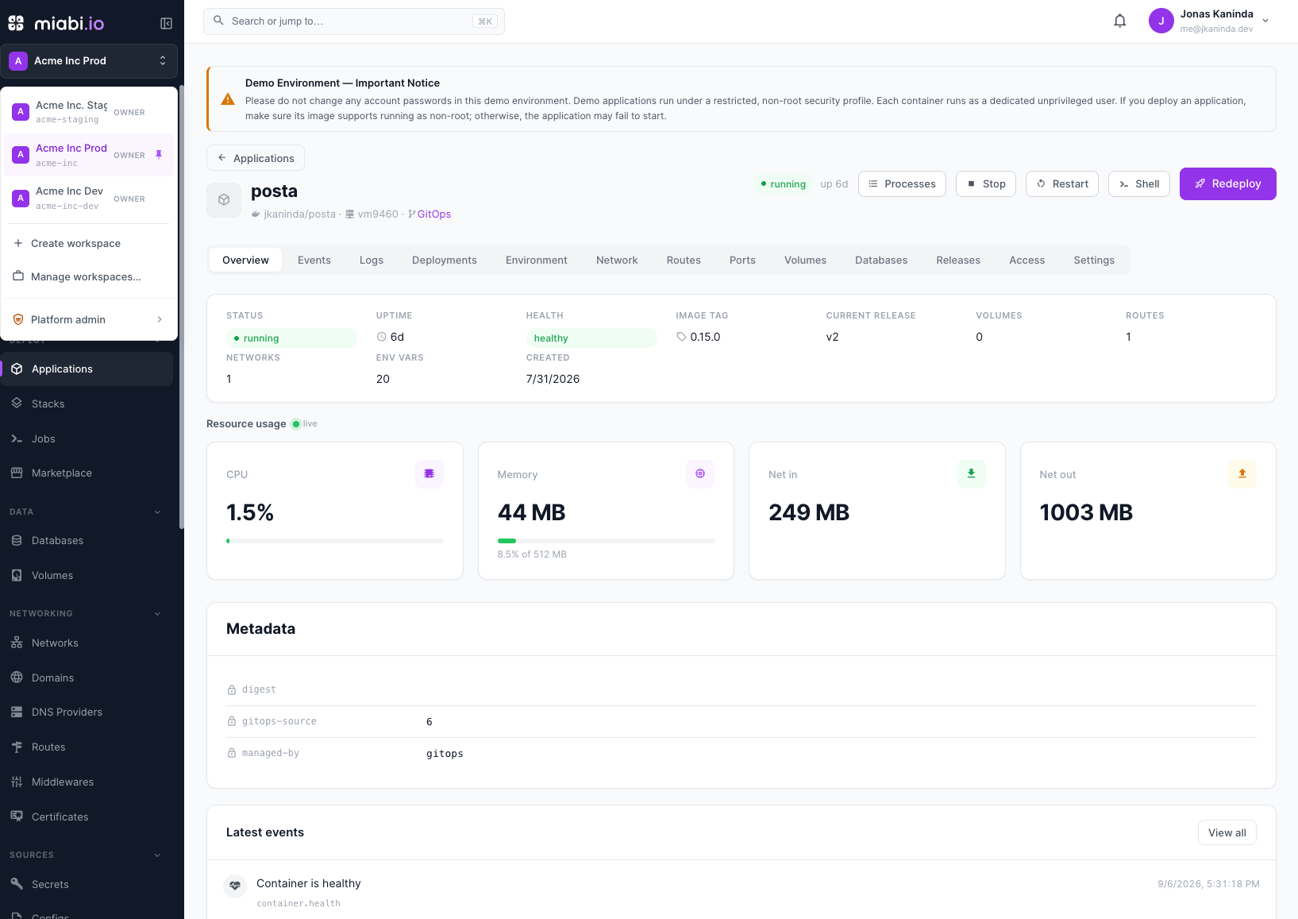Expand the Platform admin submenu
1298x919 pixels.
click(x=89, y=319)
